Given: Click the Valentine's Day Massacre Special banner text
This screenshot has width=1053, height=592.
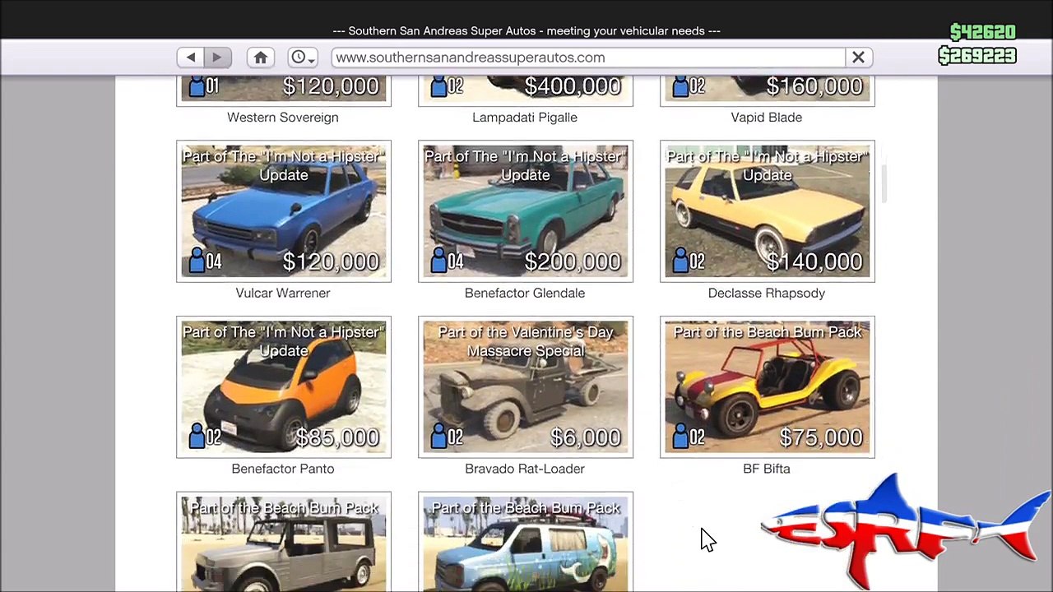Looking at the screenshot, I should [x=526, y=341].
